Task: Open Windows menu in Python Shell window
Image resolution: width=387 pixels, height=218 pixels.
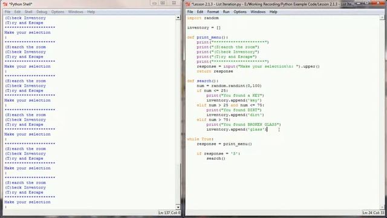Action: click(x=76, y=12)
